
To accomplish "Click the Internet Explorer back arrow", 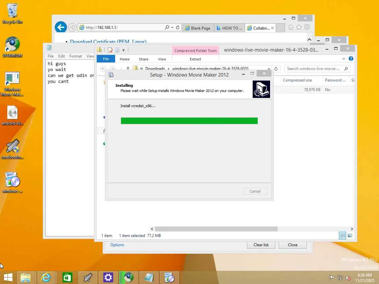I will click(61, 27).
